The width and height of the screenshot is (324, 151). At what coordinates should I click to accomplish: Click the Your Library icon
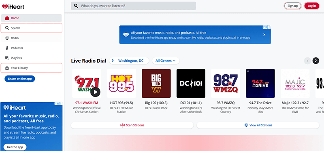[x=7, y=68]
